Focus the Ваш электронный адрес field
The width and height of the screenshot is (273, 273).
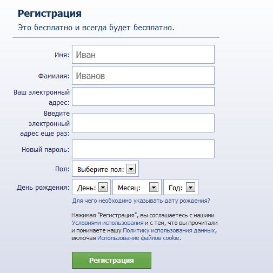click(143, 96)
